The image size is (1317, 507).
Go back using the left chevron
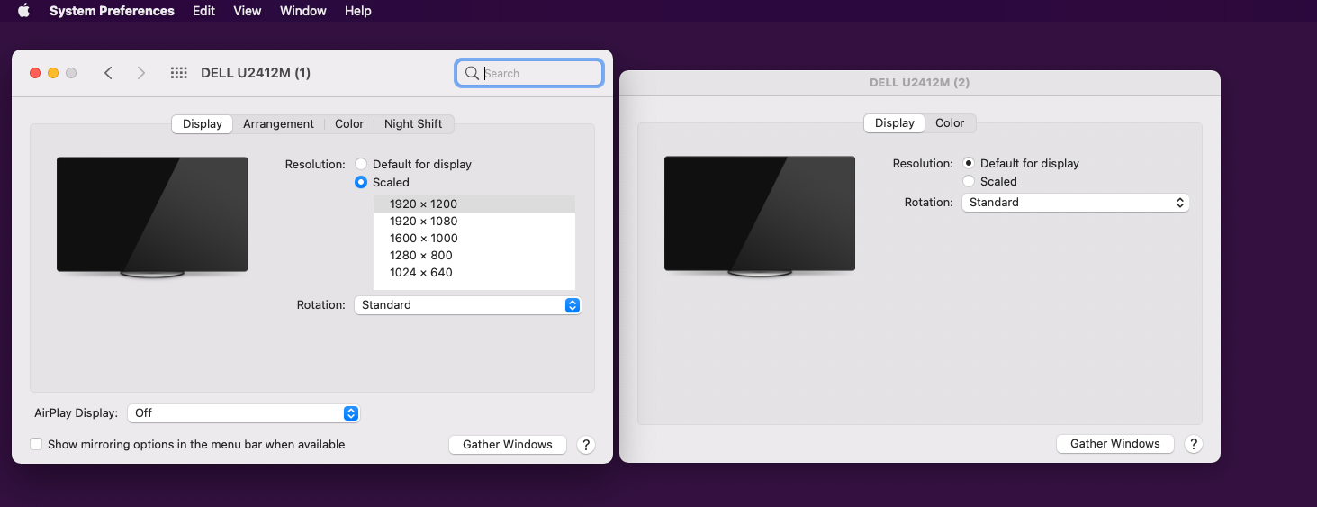click(x=108, y=73)
